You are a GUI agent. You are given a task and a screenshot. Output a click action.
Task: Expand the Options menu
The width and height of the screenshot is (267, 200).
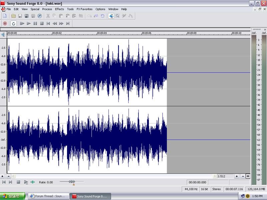(100, 9)
